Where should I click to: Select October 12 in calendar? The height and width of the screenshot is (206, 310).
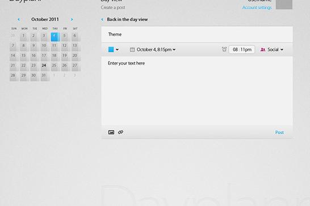65,47
